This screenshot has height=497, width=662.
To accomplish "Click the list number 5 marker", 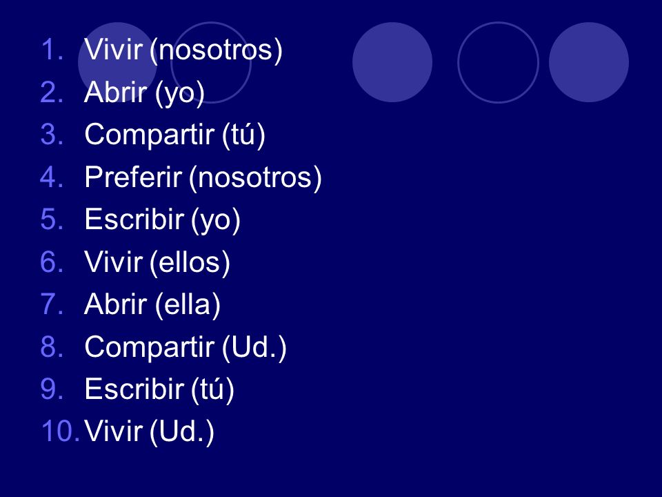I will 52,219.
